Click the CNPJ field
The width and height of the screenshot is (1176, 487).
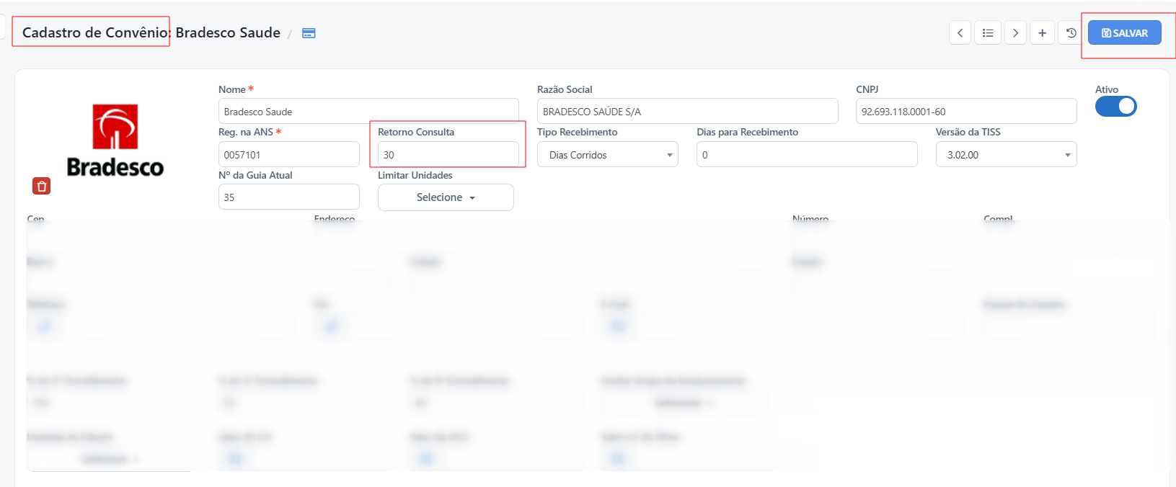pos(966,112)
